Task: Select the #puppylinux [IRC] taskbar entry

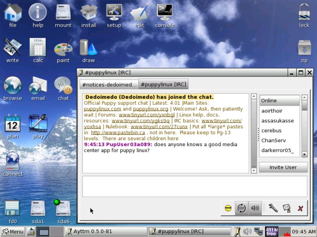Action: pos(190,232)
